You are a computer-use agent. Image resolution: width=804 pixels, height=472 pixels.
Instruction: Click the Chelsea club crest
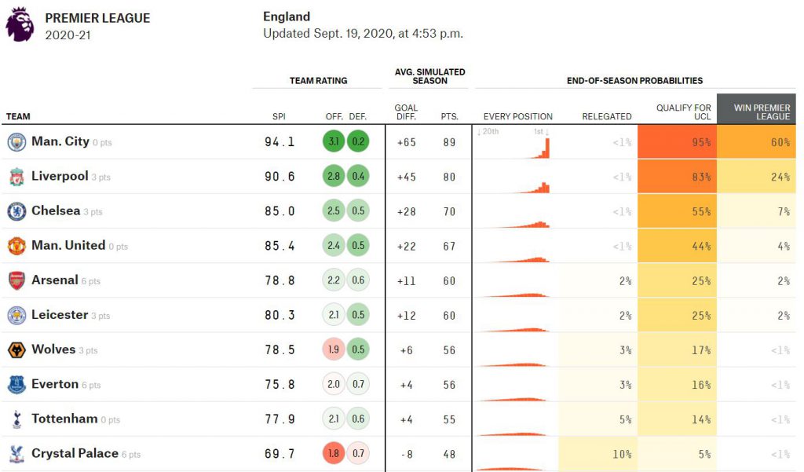16,211
